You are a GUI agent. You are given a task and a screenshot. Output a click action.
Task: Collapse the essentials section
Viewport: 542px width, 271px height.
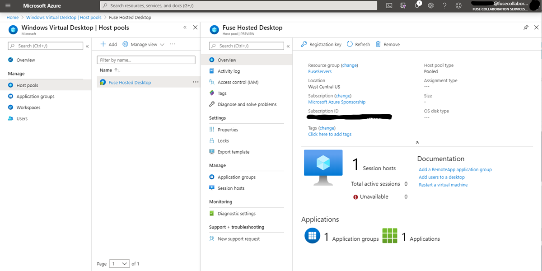[417, 142]
